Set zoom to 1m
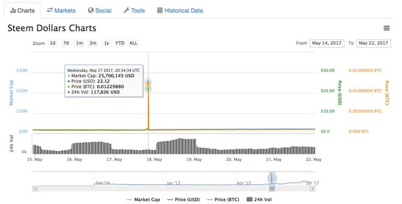 click(80, 43)
